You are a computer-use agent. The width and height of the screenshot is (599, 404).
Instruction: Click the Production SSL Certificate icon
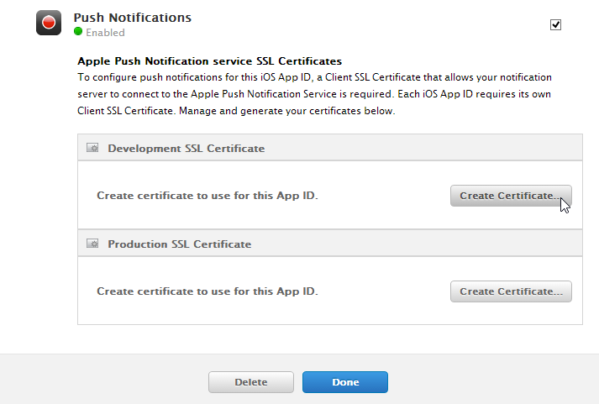(92, 244)
